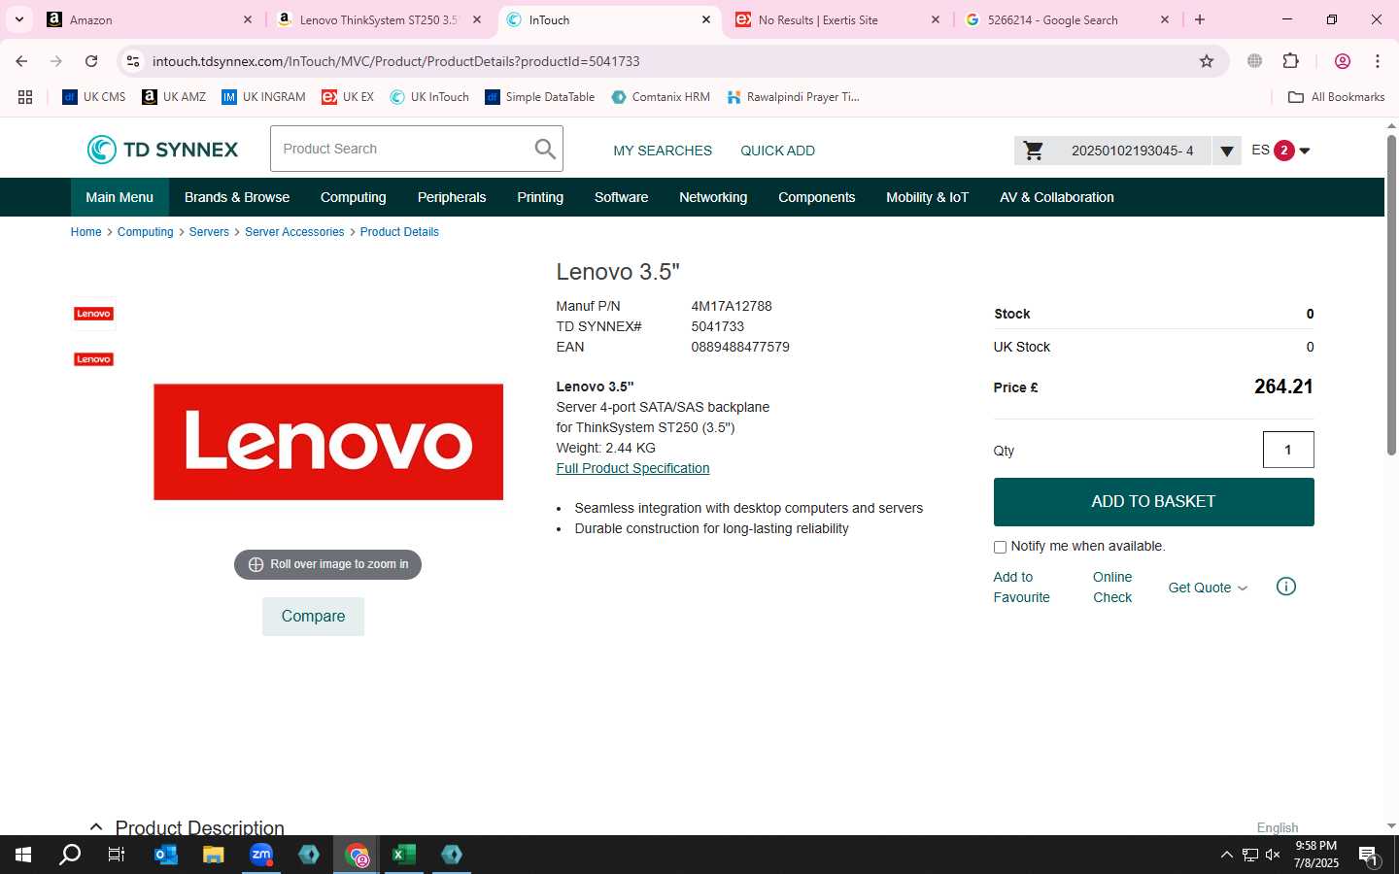Click the info icon beside Get Quote
The image size is (1399, 874).
(x=1286, y=587)
